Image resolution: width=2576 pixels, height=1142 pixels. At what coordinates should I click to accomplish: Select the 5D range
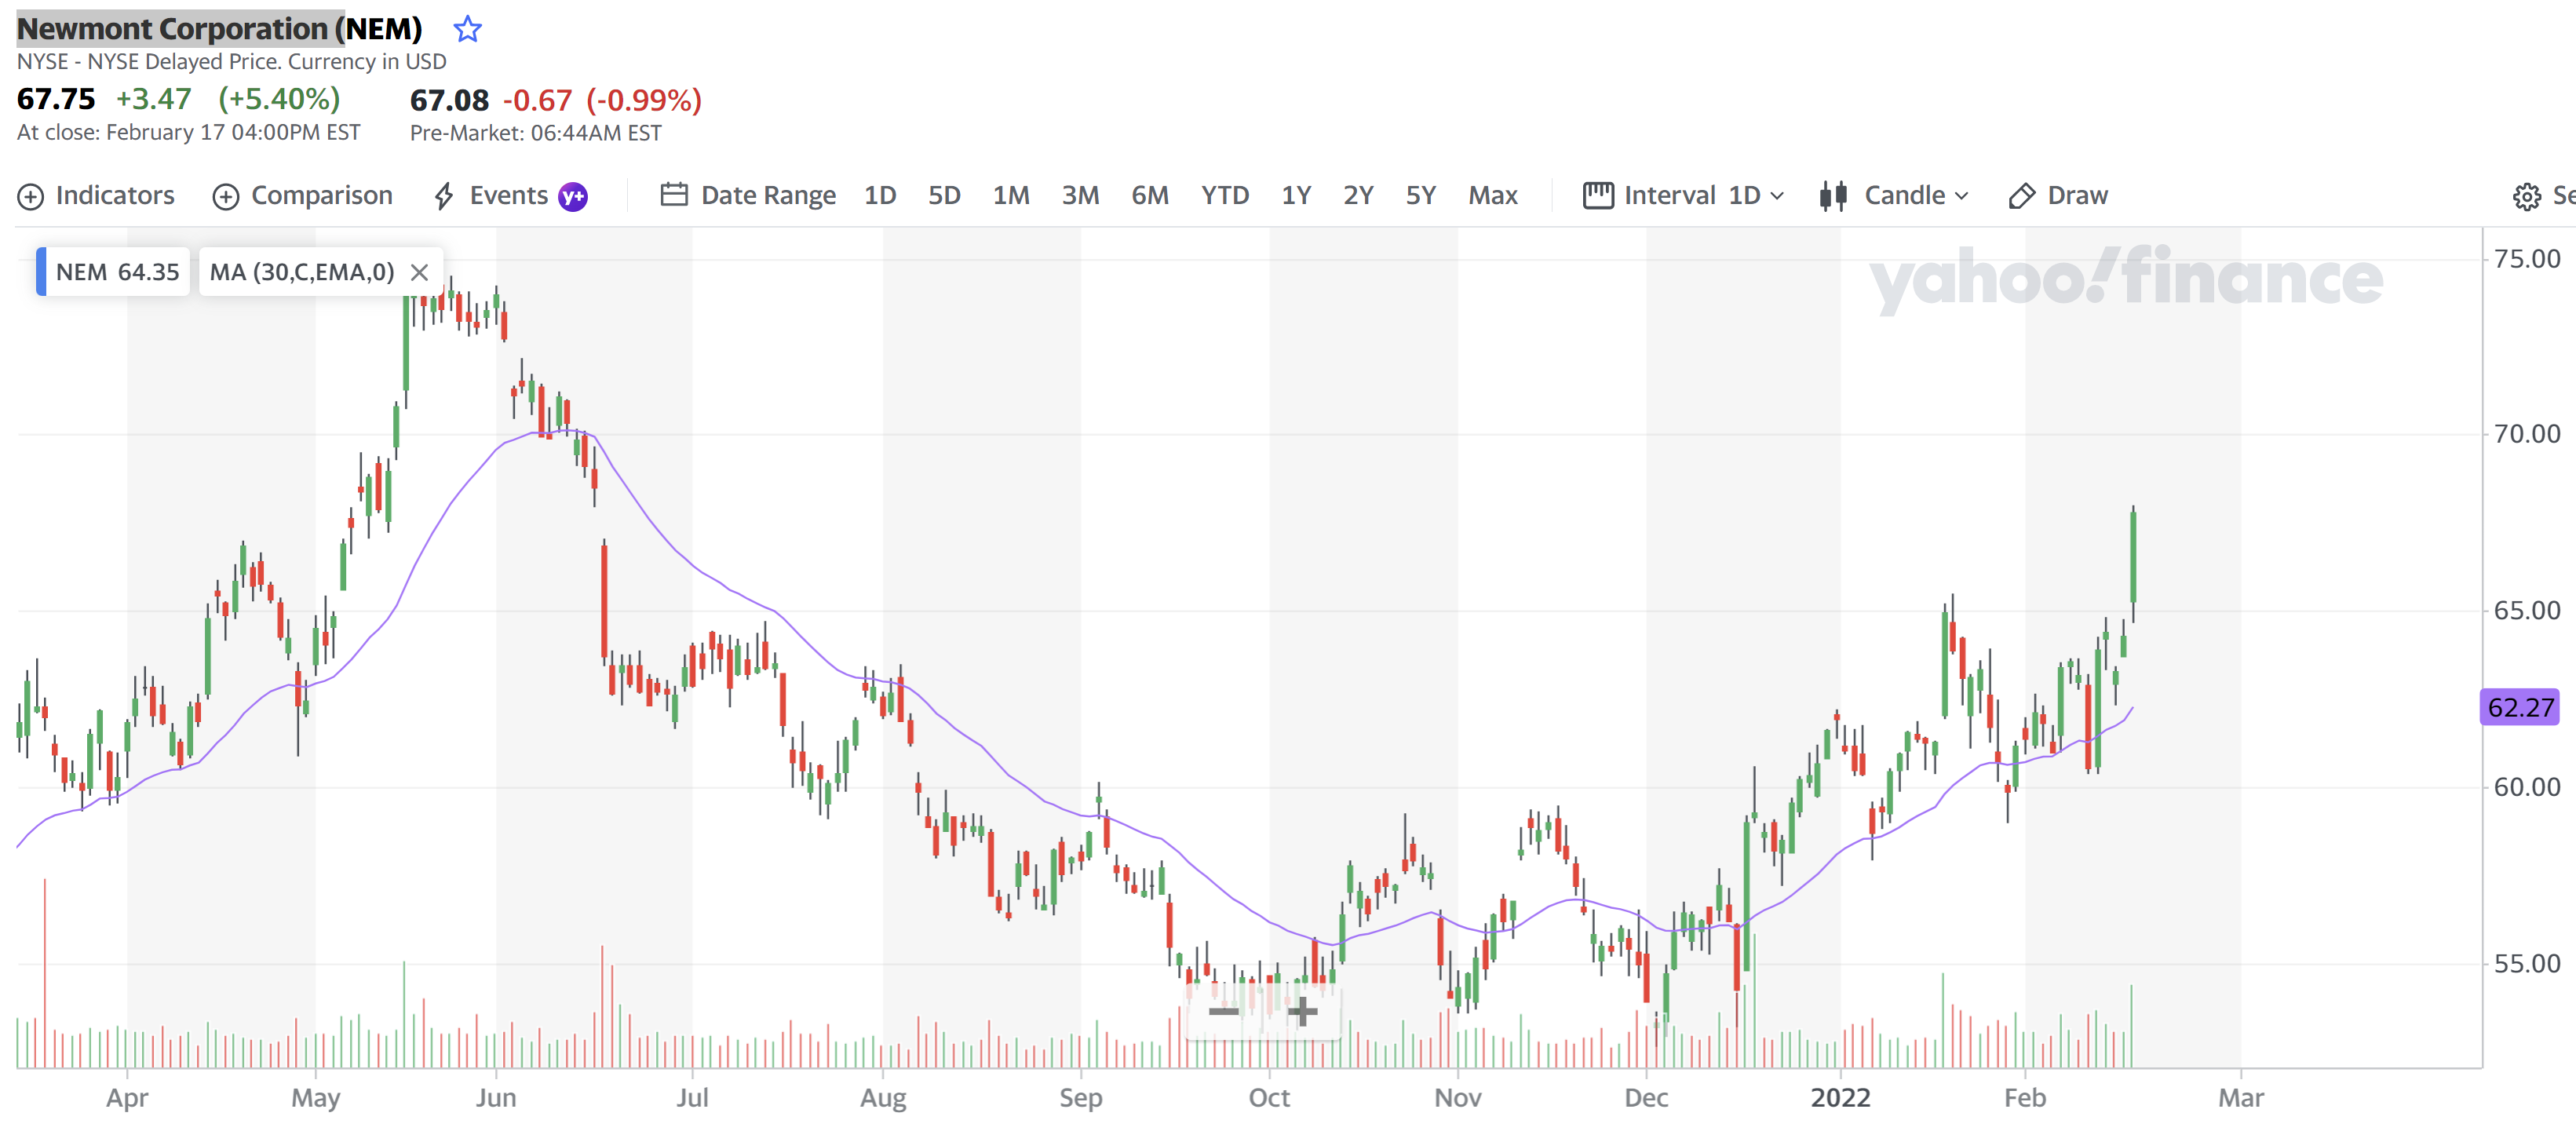coord(944,195)
